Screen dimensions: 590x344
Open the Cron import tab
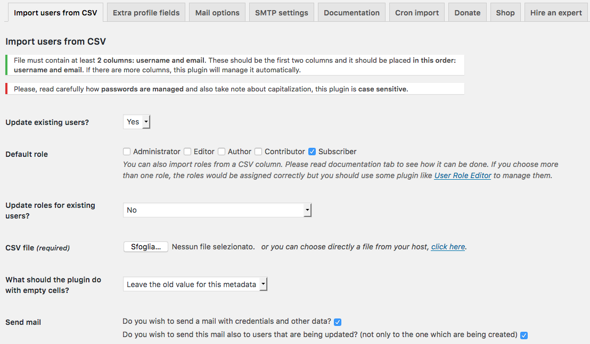(x=417, y=13)
